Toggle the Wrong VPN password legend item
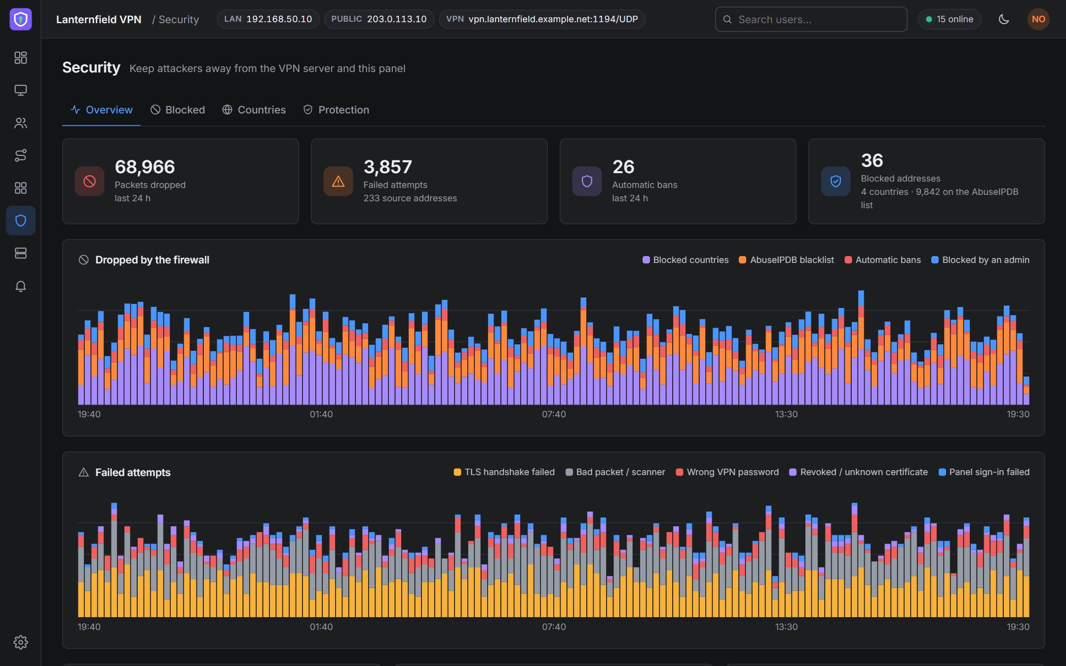 coord(727,472)
